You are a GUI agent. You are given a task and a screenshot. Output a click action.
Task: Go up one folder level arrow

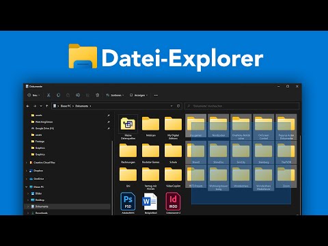(x=47, y=106)
